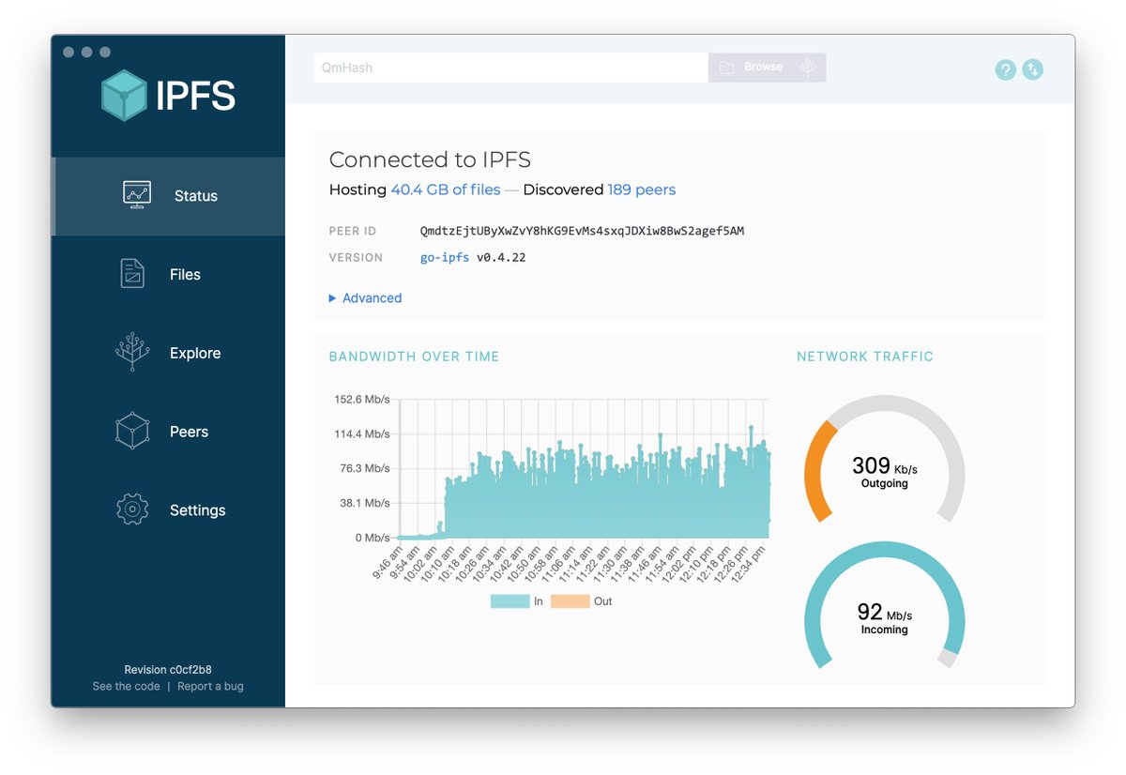Screen dimensions: 1126x775
Task: Open the Peers tab
Action: pyautogui.click(x=169, y=433)
